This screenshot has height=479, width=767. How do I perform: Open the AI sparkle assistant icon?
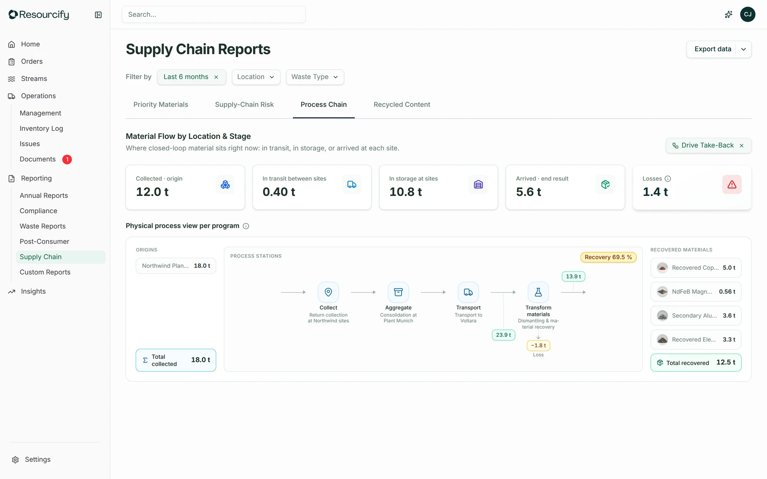point(728,14)
